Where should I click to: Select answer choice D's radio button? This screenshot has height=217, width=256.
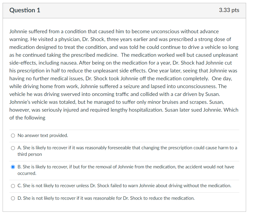click(x=13, y=198)
